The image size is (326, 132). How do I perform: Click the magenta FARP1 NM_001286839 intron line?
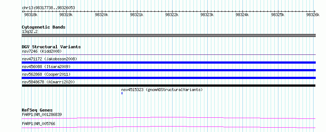pos(168,118)
